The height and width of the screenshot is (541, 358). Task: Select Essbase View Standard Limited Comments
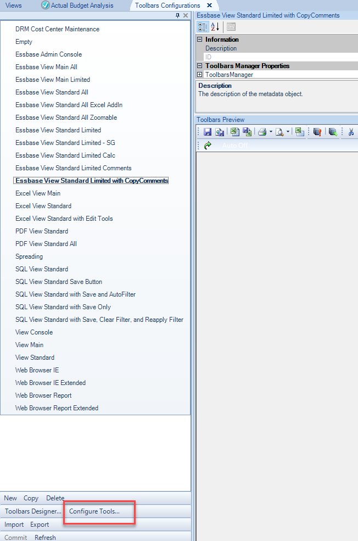(74, 168)
